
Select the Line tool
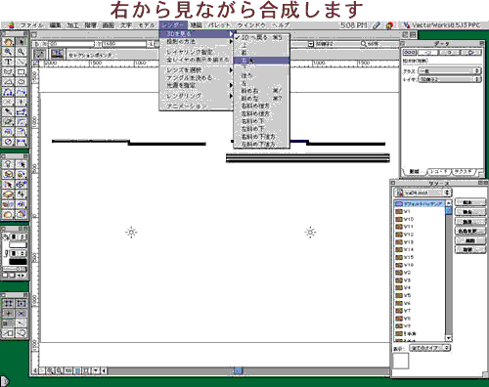tap(21, 62)
